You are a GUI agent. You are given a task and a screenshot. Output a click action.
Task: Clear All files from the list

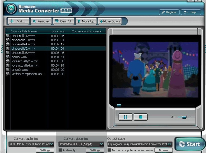[x=63, y=21]
